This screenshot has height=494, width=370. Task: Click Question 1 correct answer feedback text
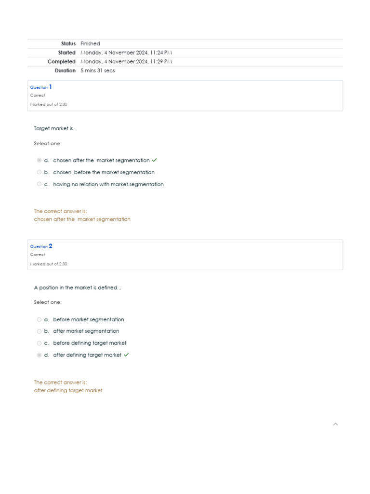[82, 219]
